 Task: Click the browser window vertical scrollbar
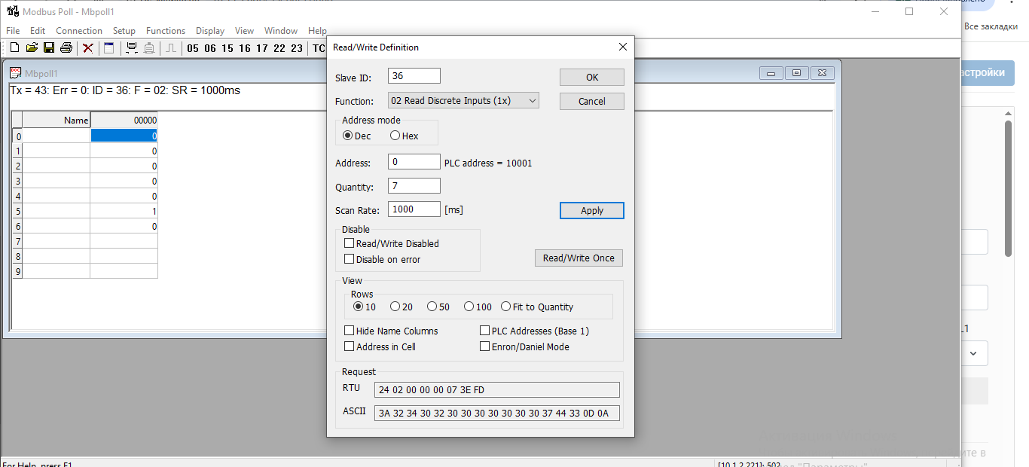[x=1008, y=188]
